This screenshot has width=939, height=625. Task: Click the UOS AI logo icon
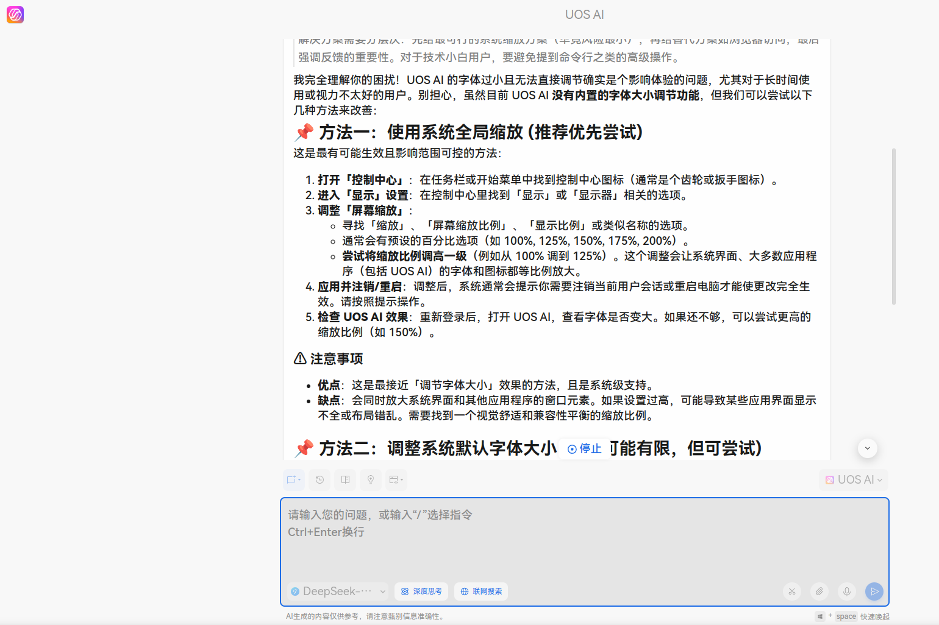point(15,15)
